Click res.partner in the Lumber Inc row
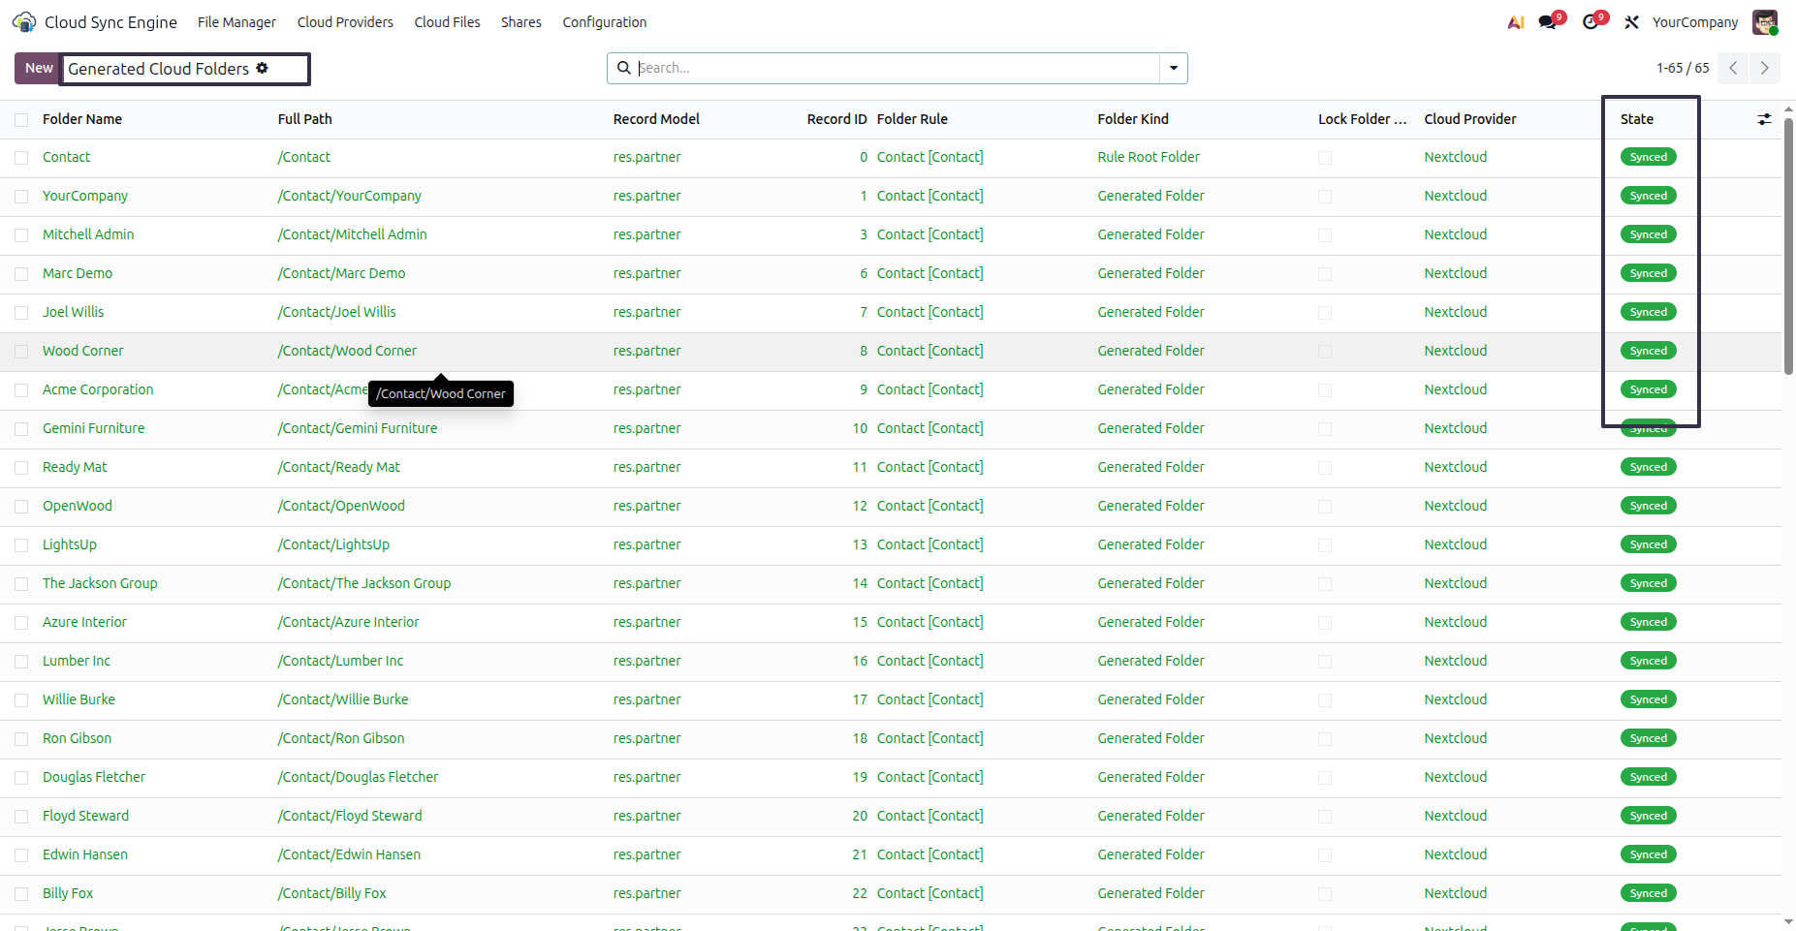This screenshot has width=1796, height=931. tap(646, 661)
